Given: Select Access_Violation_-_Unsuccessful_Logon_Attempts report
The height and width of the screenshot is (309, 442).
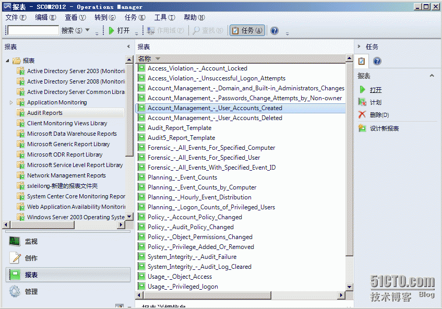Looking at the screenshot, I should 217,78.
